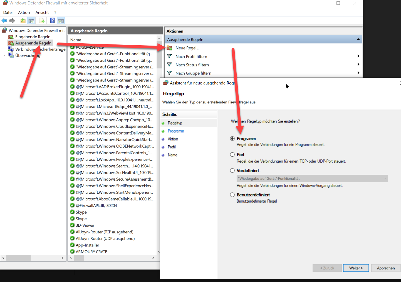Image resolution: width=401 pixels, height=282 pixels.
Task: Open the Ansicht menu
Action: pyautogui.click(x=42, y=13)
